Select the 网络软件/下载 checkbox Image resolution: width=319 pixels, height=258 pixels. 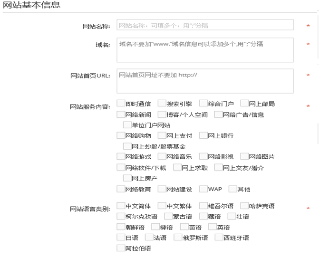tap(121, 167)
